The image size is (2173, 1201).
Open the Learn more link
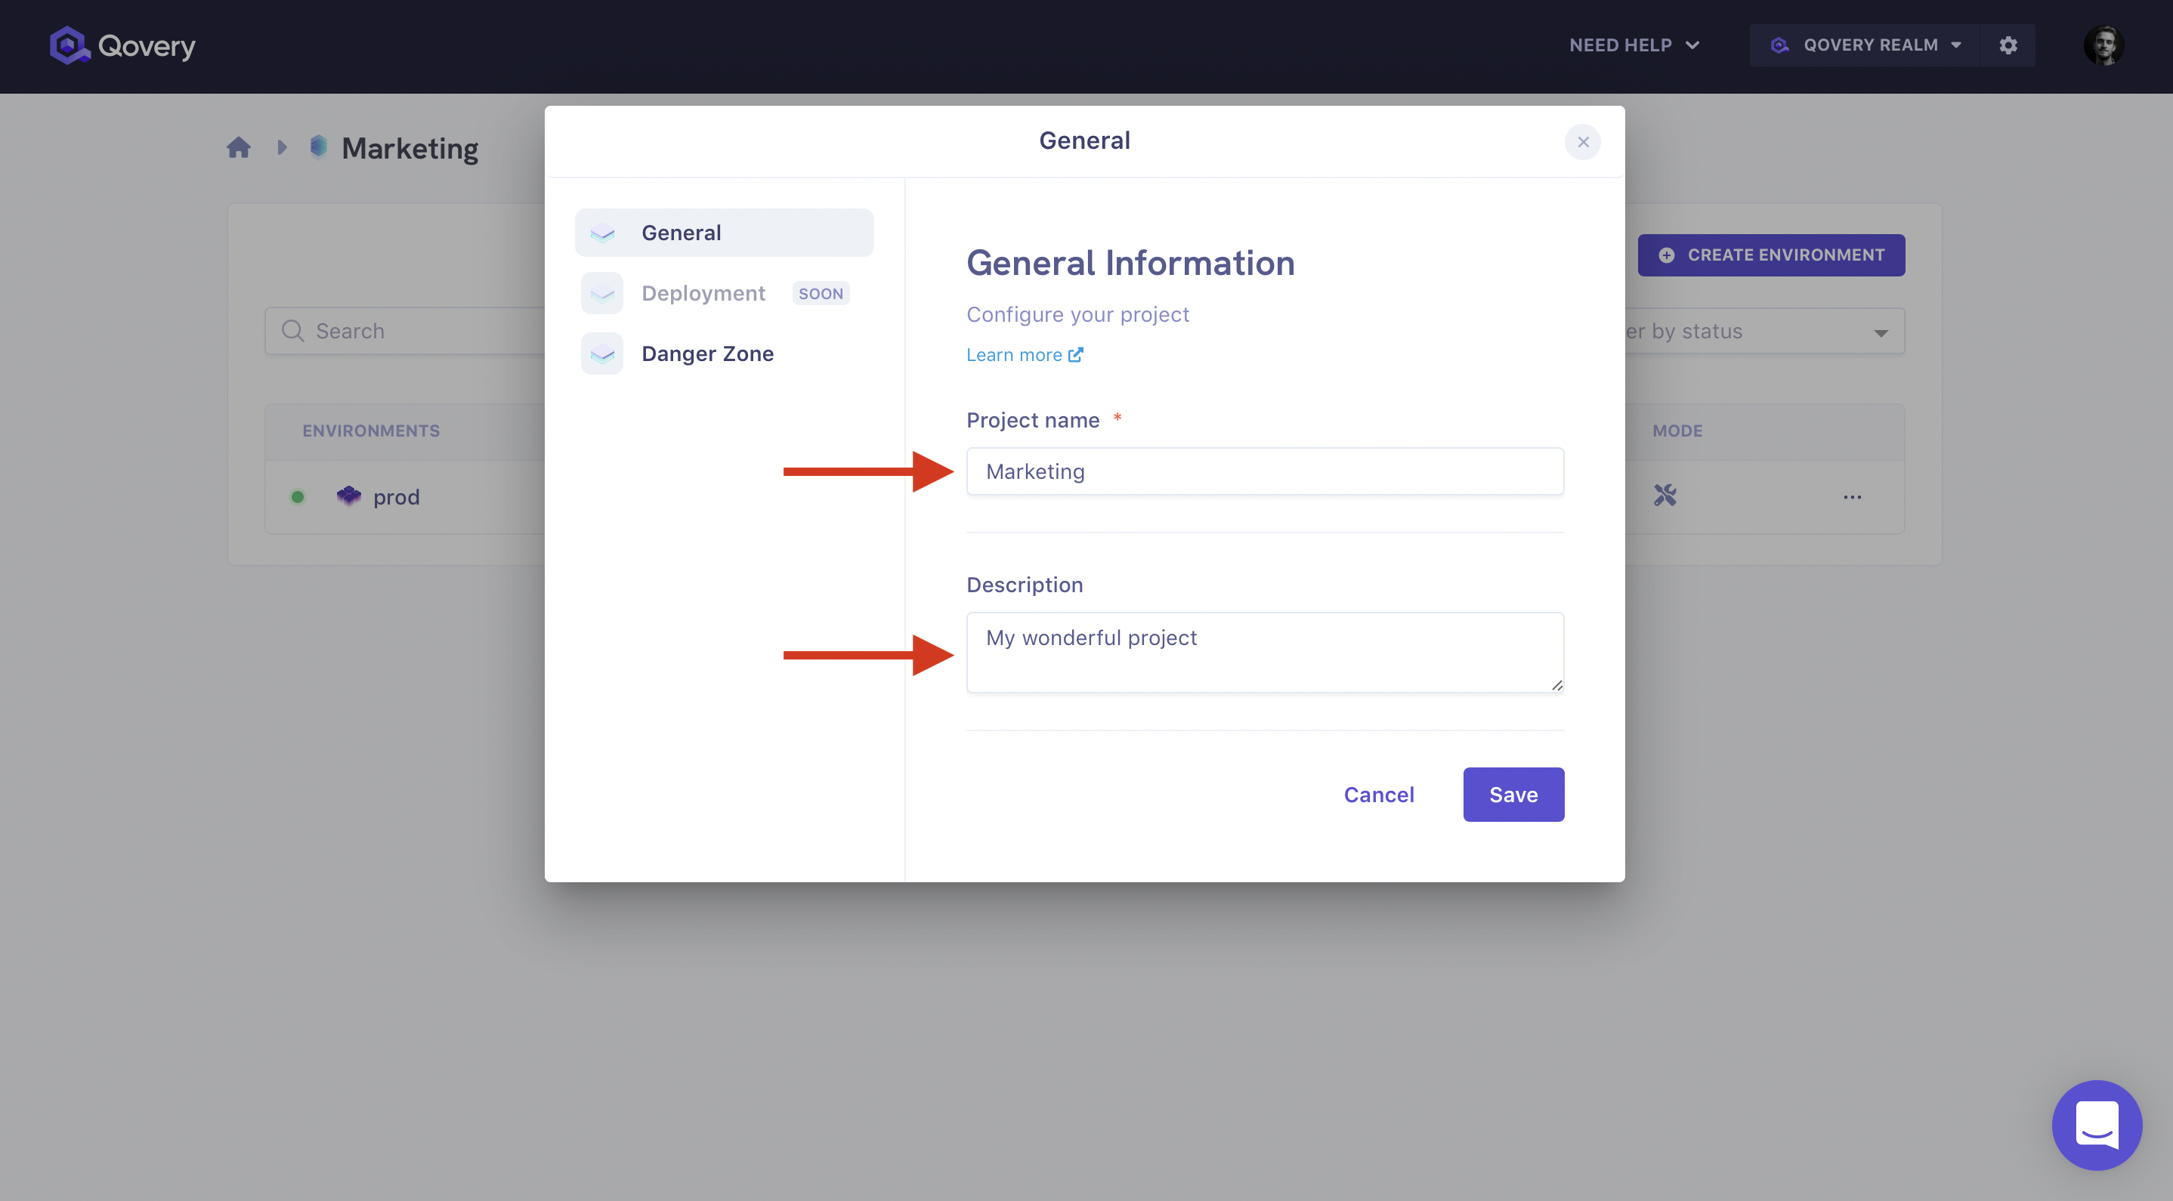[1024, 355]
